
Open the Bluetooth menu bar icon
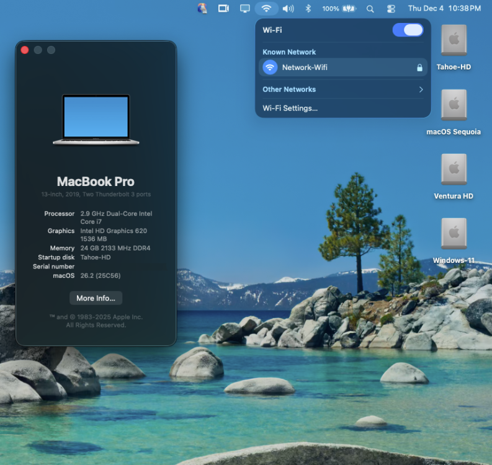pyautogui.click(x=308, y=9)
